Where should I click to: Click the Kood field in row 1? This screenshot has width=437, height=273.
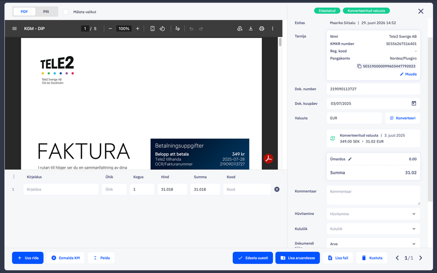247,189
